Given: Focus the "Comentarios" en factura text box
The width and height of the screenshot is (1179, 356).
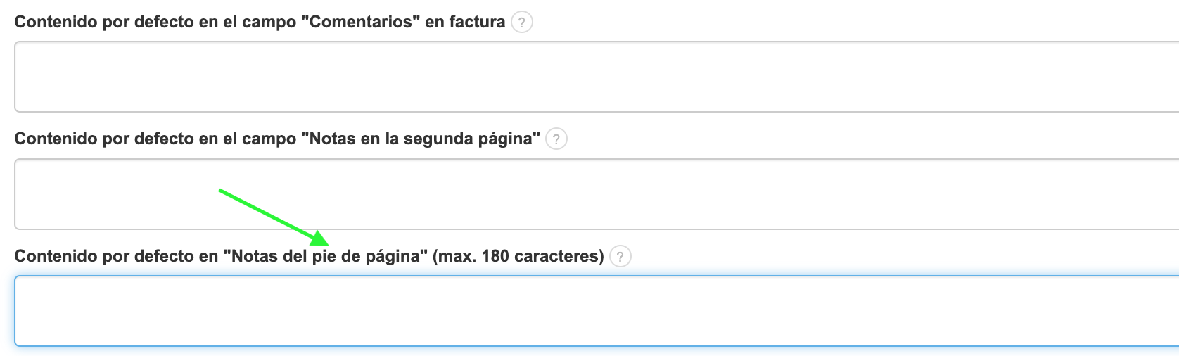Looking at the screenshot, I should click(591, 77).
